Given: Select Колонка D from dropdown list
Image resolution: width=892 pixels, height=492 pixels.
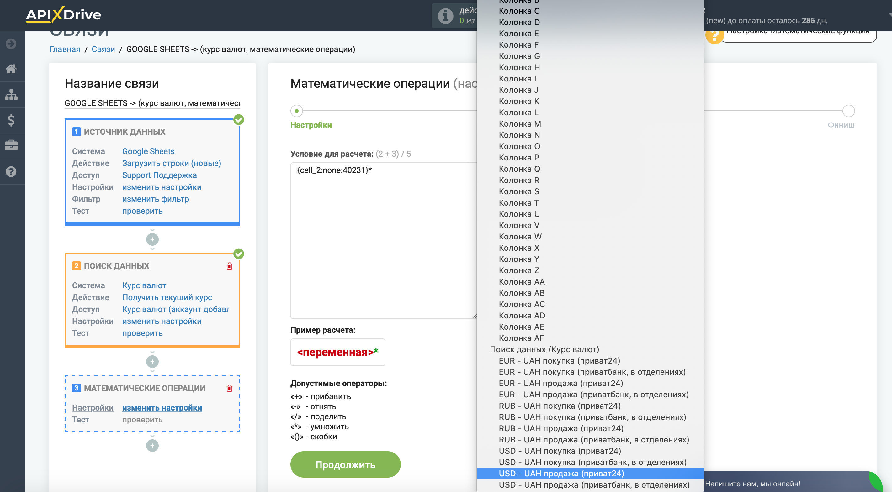Looking at the screenshot, I should pos(590,22).
